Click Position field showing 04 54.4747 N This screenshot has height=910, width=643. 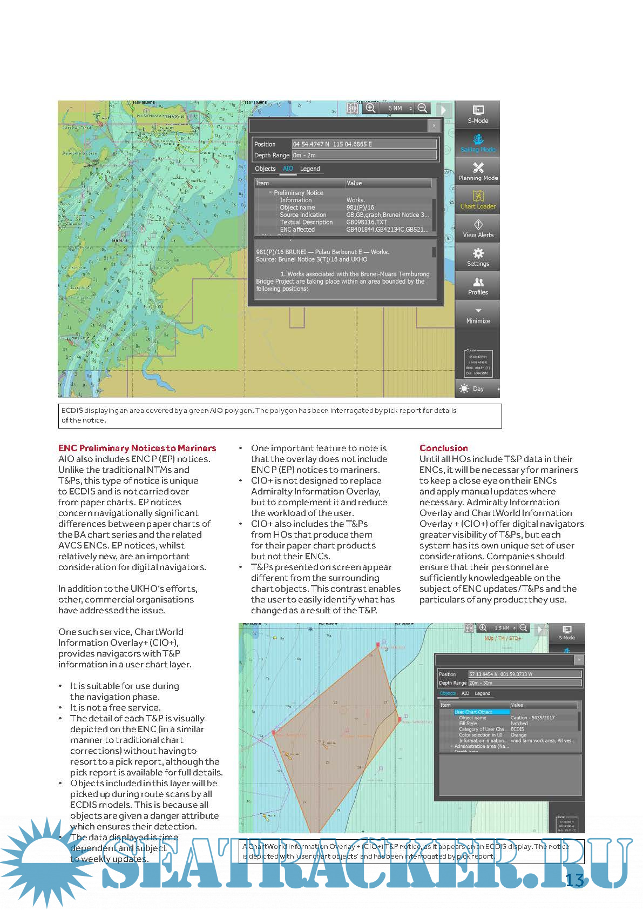364,144
